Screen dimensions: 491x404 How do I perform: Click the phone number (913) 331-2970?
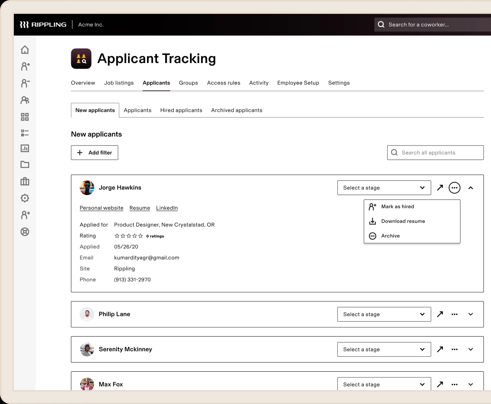pyautogui.click(x=132, y=280)
